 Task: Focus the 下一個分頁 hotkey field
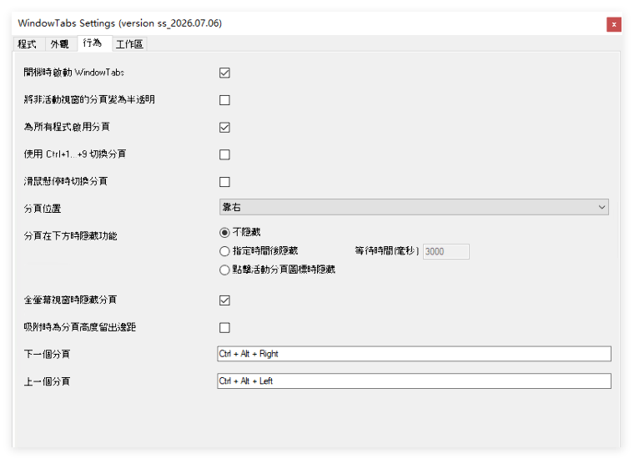click(414, 354)
